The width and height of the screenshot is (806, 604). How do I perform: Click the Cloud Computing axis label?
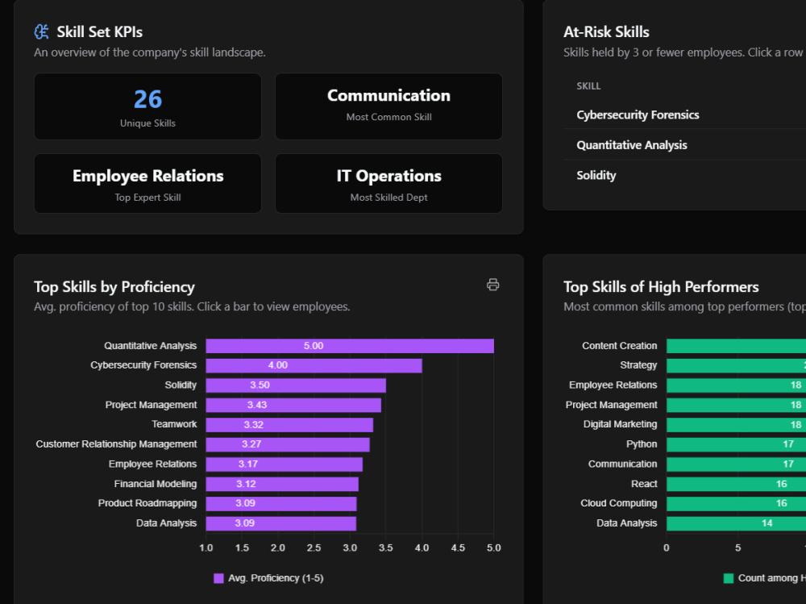pos(618,503)
